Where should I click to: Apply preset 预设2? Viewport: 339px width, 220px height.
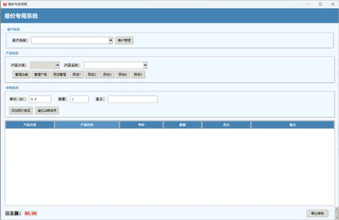(x=92, y=74)
